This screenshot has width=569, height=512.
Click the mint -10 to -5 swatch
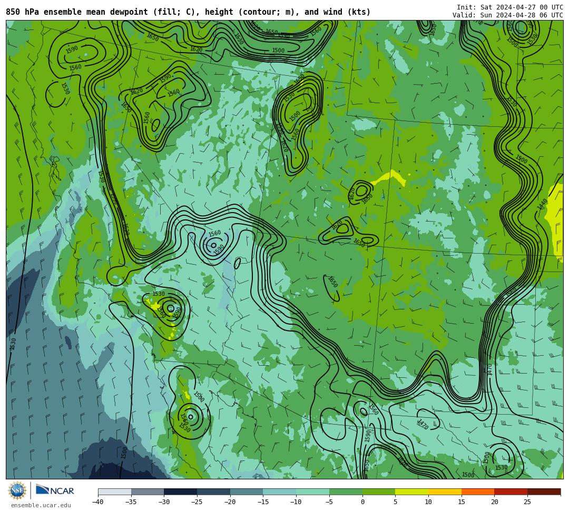pos(312,491)
